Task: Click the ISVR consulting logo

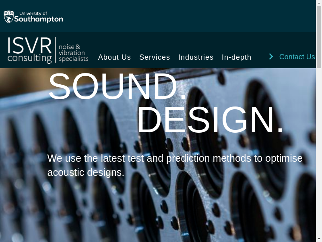Action: [47, 50]
